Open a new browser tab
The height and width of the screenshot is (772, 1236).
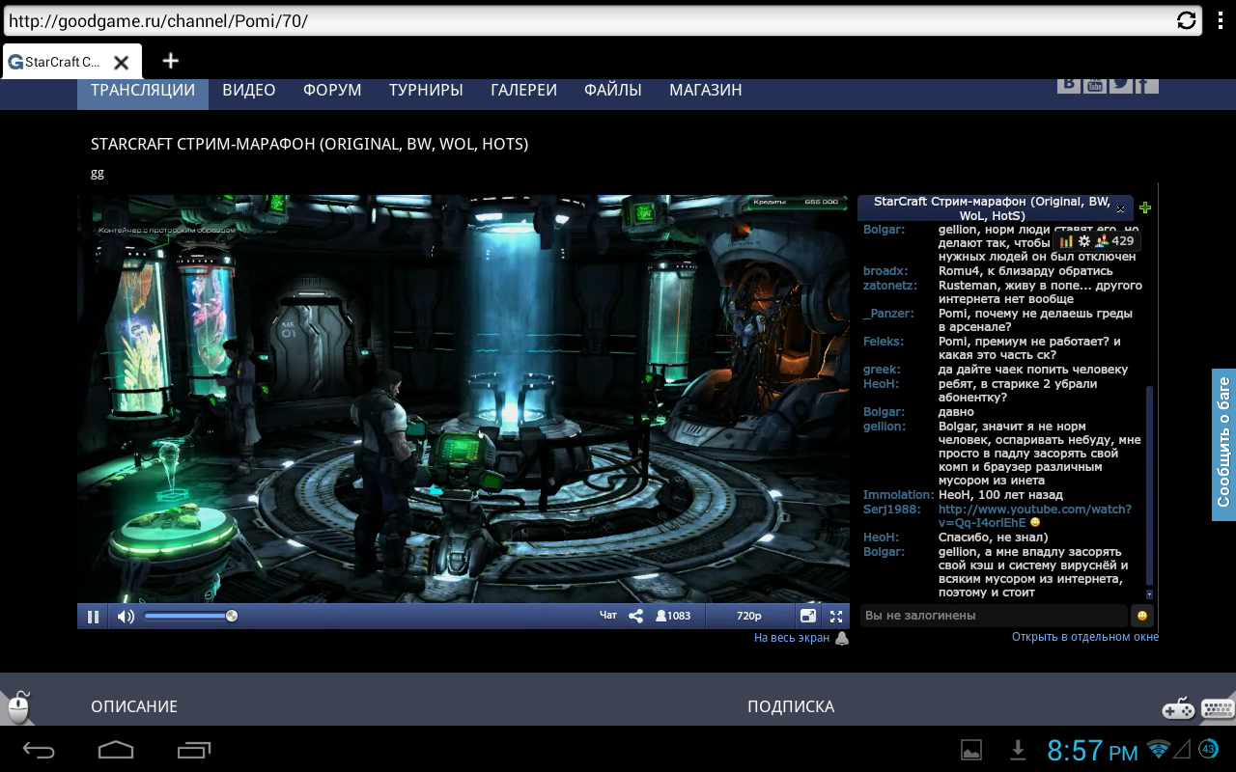(171, 61)
